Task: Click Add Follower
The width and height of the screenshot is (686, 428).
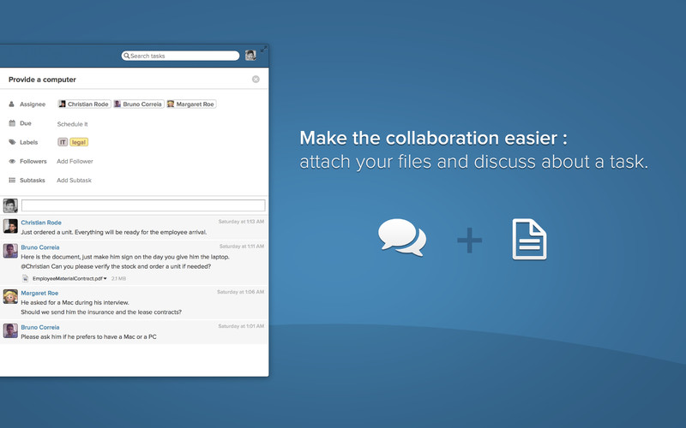Action: coord(75,161)
